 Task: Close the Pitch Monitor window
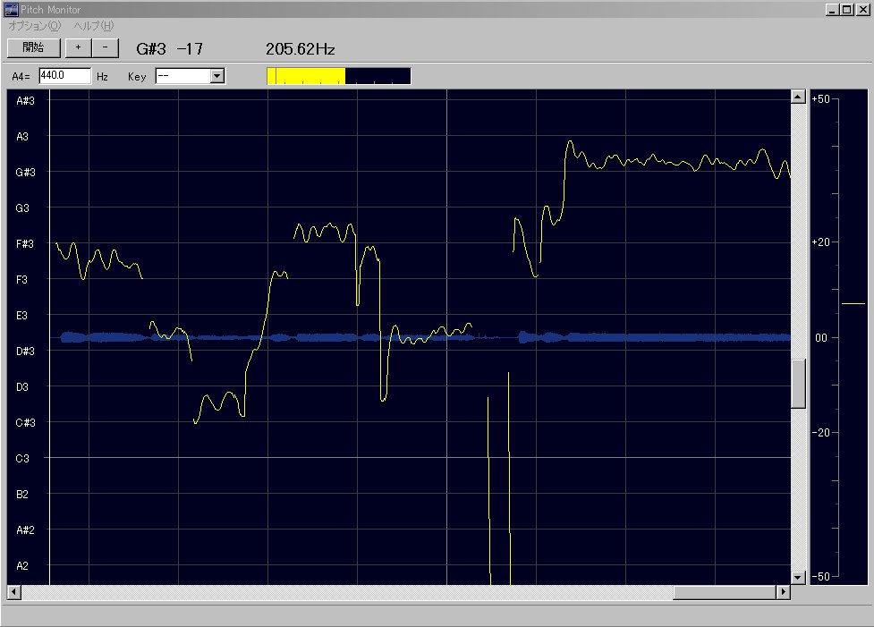(x=862, y=10)
